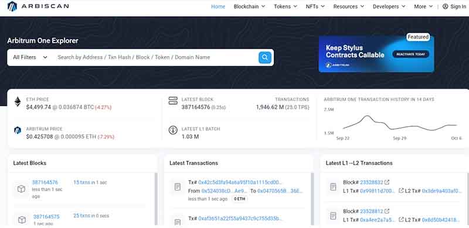The image size is (469, 228).
Task: Open sender address 0x524038cD...Ae9
Action: [x=225, y=191]
